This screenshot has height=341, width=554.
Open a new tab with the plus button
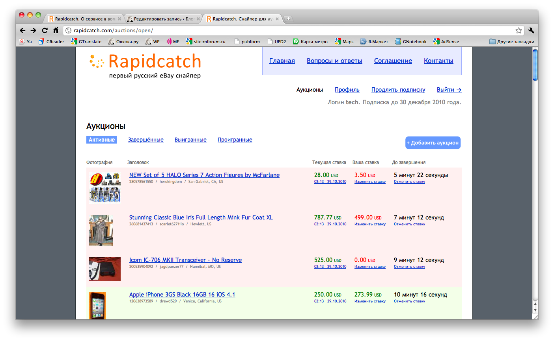(289, 18)
